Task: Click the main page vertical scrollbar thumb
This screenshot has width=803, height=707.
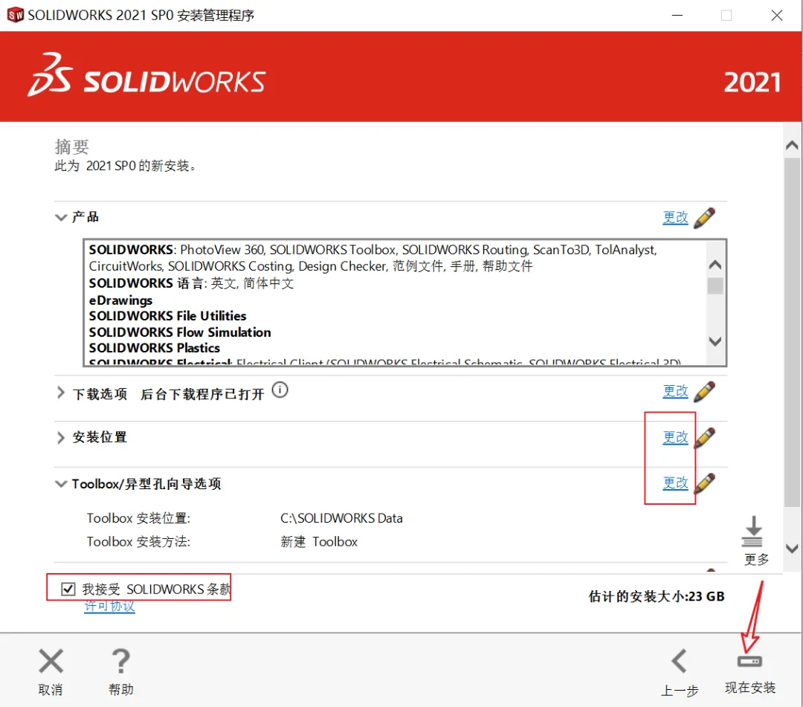Action: click(x=792, y=333)
